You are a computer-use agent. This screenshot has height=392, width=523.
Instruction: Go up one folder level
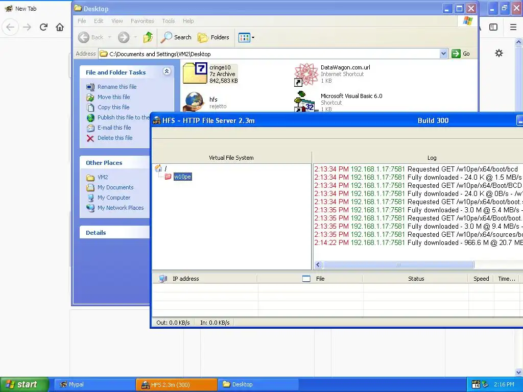tap(148, 37)
